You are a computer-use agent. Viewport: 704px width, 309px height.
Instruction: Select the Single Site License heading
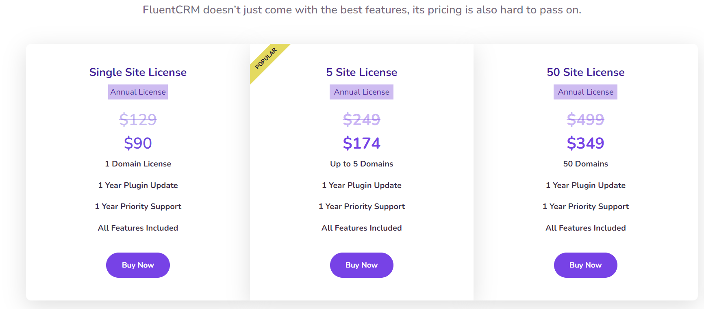(138, 72)
